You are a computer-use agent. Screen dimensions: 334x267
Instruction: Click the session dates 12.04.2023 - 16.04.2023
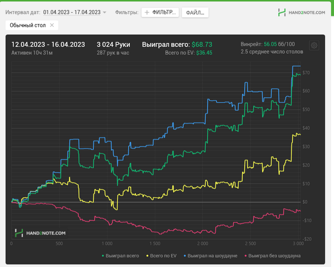click(x=48, y=44)
